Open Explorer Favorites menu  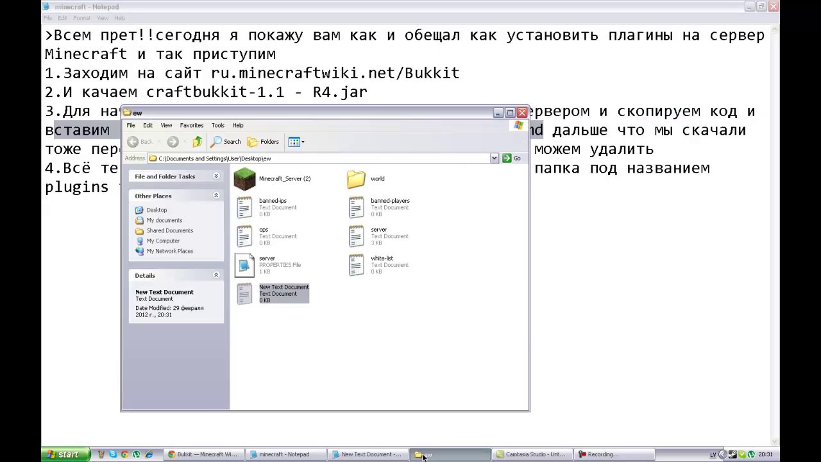click(x=192, y=125)
